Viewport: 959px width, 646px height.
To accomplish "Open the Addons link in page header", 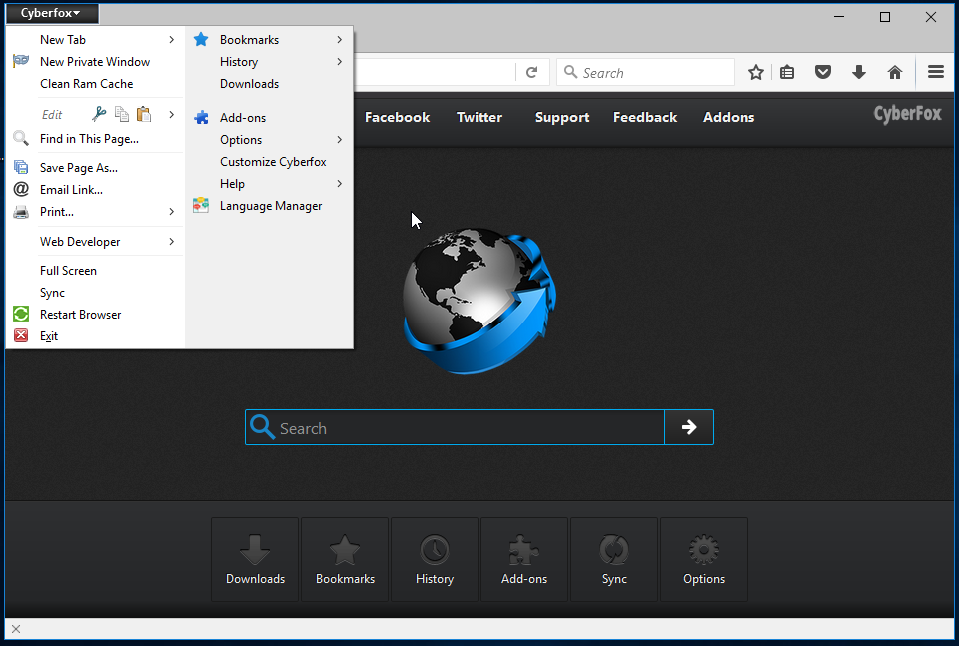I will (728, 117).
